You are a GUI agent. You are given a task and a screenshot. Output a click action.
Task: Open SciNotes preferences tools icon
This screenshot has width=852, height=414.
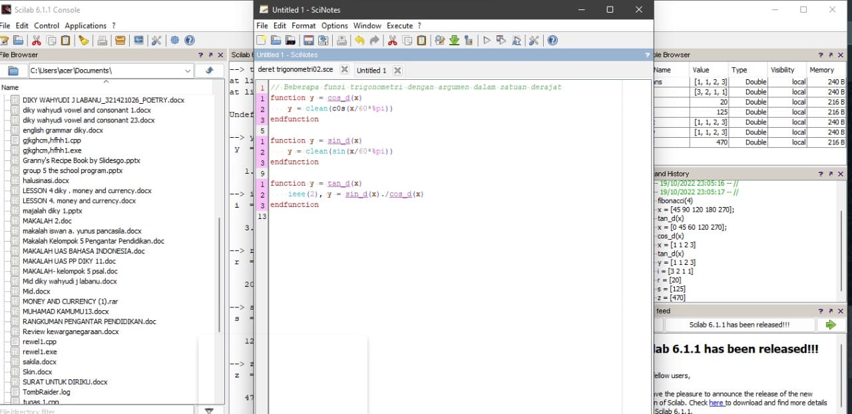click(x=534, y=41)
